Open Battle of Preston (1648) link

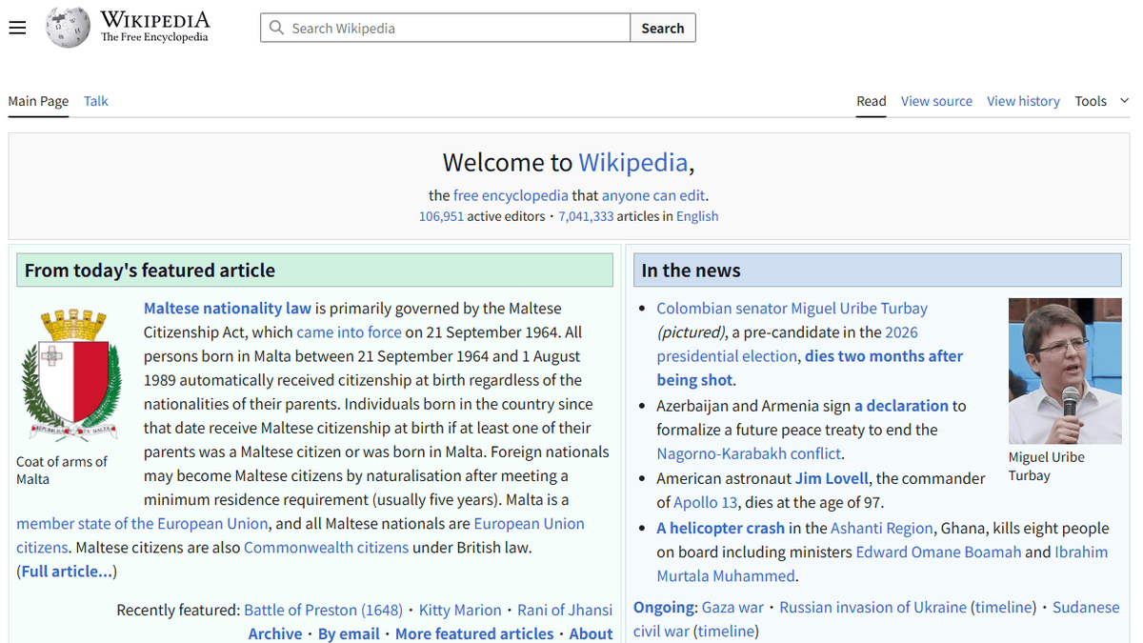pos(323,610)
